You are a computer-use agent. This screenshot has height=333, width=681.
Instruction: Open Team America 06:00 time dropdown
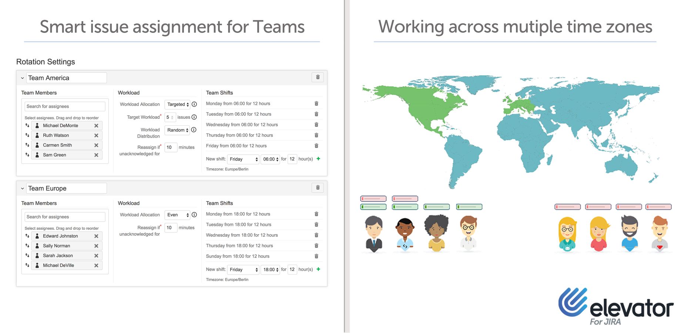[271, 159]
